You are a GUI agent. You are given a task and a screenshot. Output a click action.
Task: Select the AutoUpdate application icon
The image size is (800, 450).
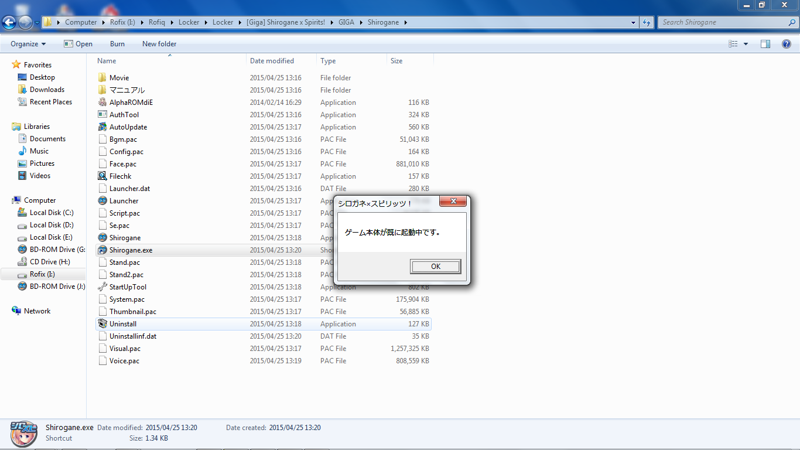102,127
